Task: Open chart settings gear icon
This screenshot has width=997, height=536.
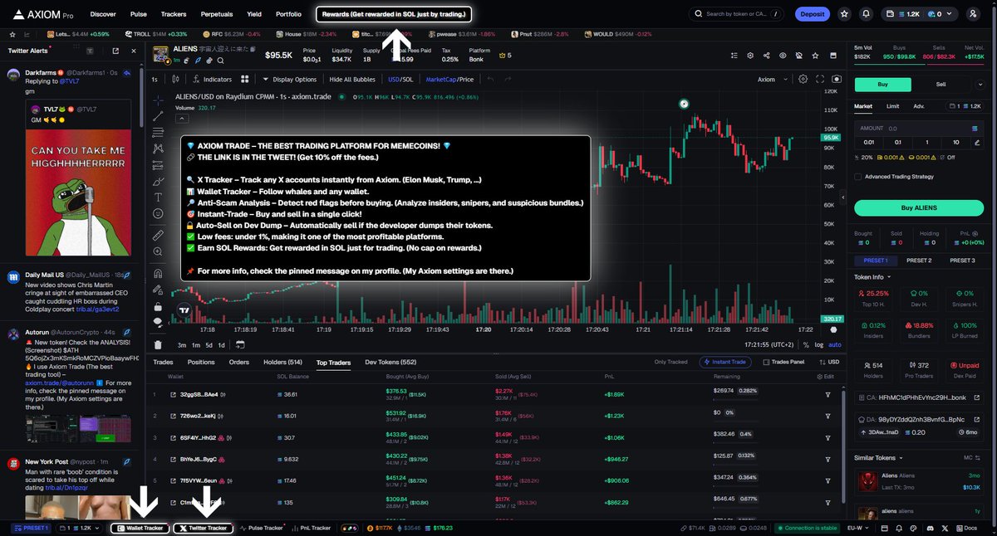Action: click(803, 80)
